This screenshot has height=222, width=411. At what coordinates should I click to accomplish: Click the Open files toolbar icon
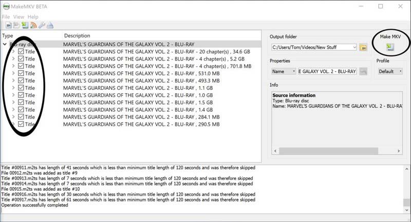[x=9, y=25]
